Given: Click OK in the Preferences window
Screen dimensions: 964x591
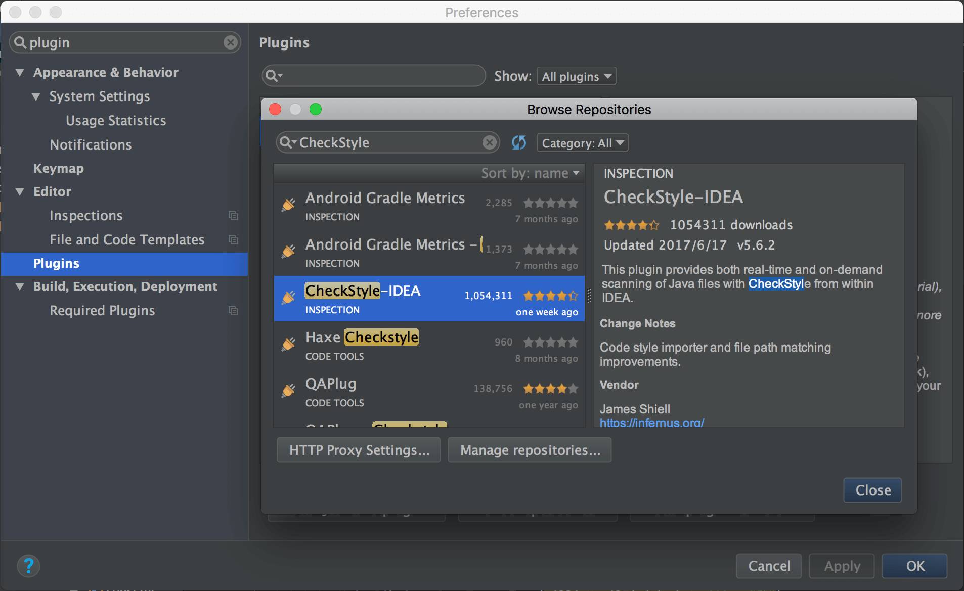Looking at the screenshot, I should point(915,566).
